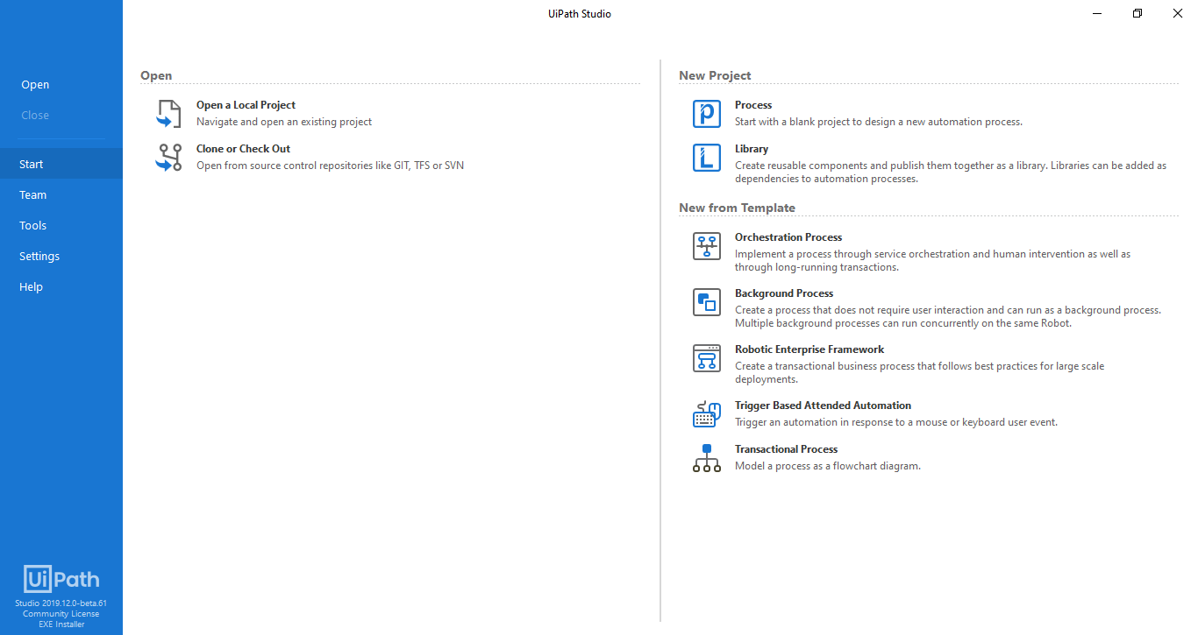The width and height of the screenshot is (1198, 635).
Task: Click 'Create reusable components' Library description
Action: point(951,172)
